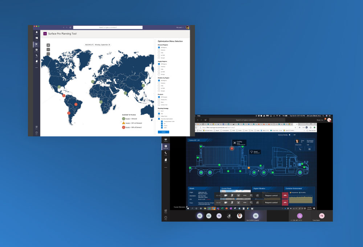Turn off camera in the upper call bar
This screenshot has width=363, height=247.
point(226,195)
